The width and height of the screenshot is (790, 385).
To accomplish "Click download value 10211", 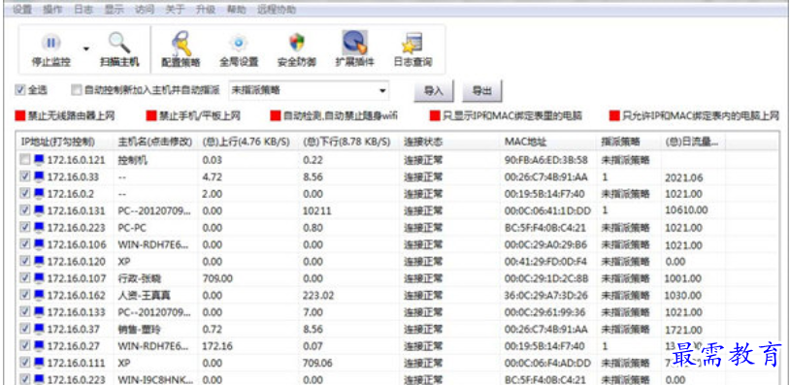I will point(317,210).
